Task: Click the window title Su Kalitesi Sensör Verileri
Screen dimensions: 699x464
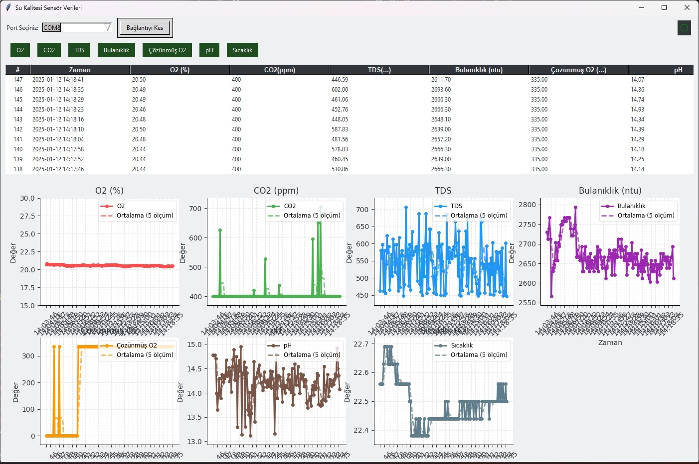Action: click(48, 7)
